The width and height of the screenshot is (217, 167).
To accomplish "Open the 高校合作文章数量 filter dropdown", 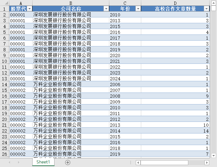I will (x=206, y=9).
